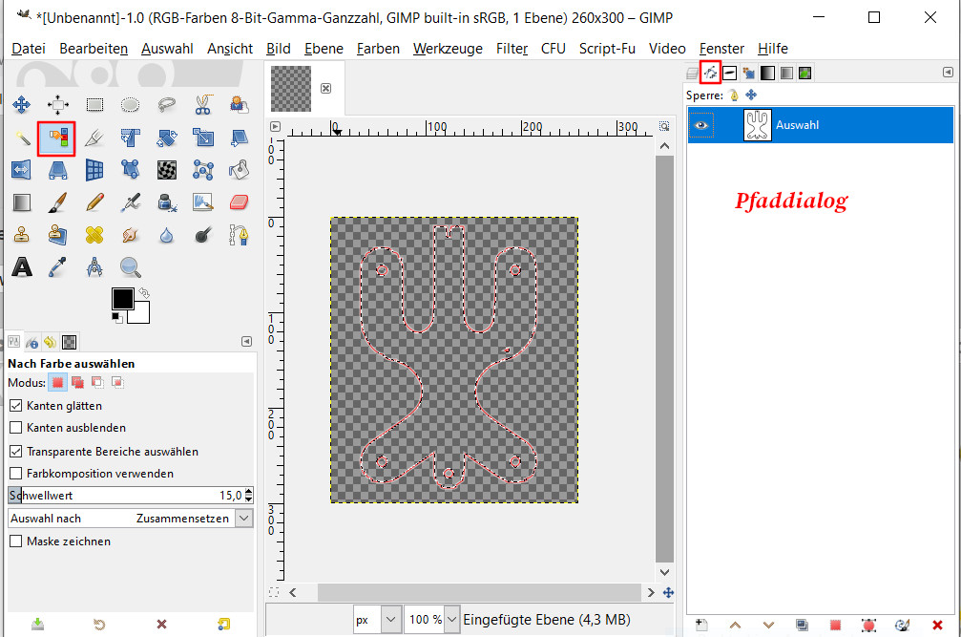Activate the Zoom magnifier tool
The height and width of the screenshot is (637, 961).
tap(130, 266)
